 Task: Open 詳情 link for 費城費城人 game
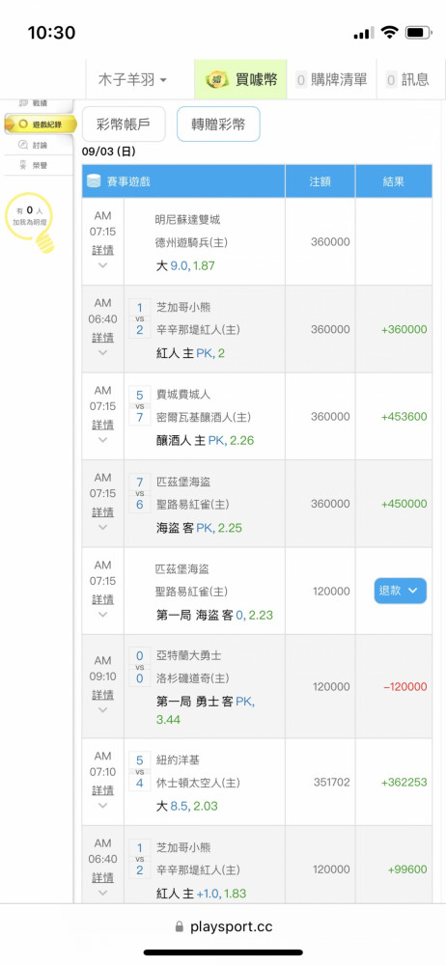coord(103,425)
